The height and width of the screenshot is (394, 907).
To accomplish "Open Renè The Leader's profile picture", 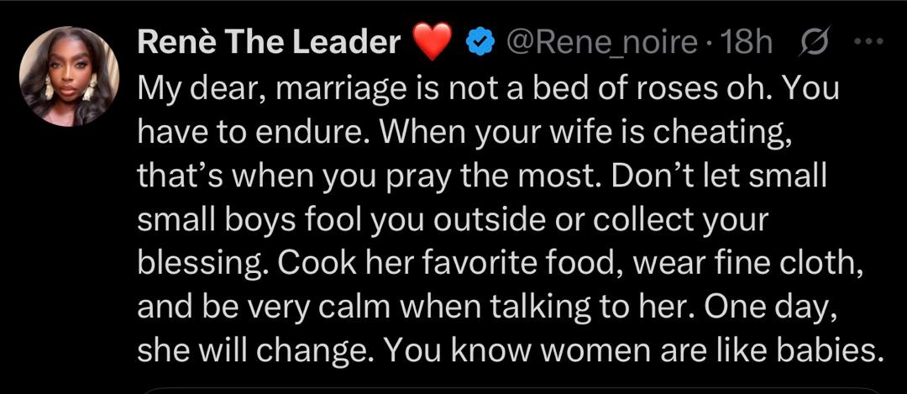I will (69, 76).
